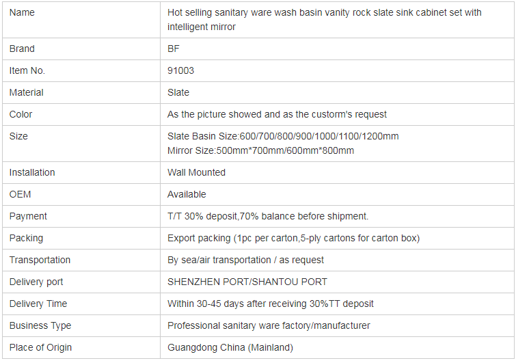Viewport: 516px width, 363px height.
Task: Select Guangdong China (Mainland) text
Action: click(230, 347)
